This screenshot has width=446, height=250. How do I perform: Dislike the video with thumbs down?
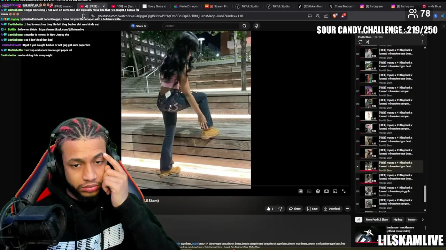[280, 209]
